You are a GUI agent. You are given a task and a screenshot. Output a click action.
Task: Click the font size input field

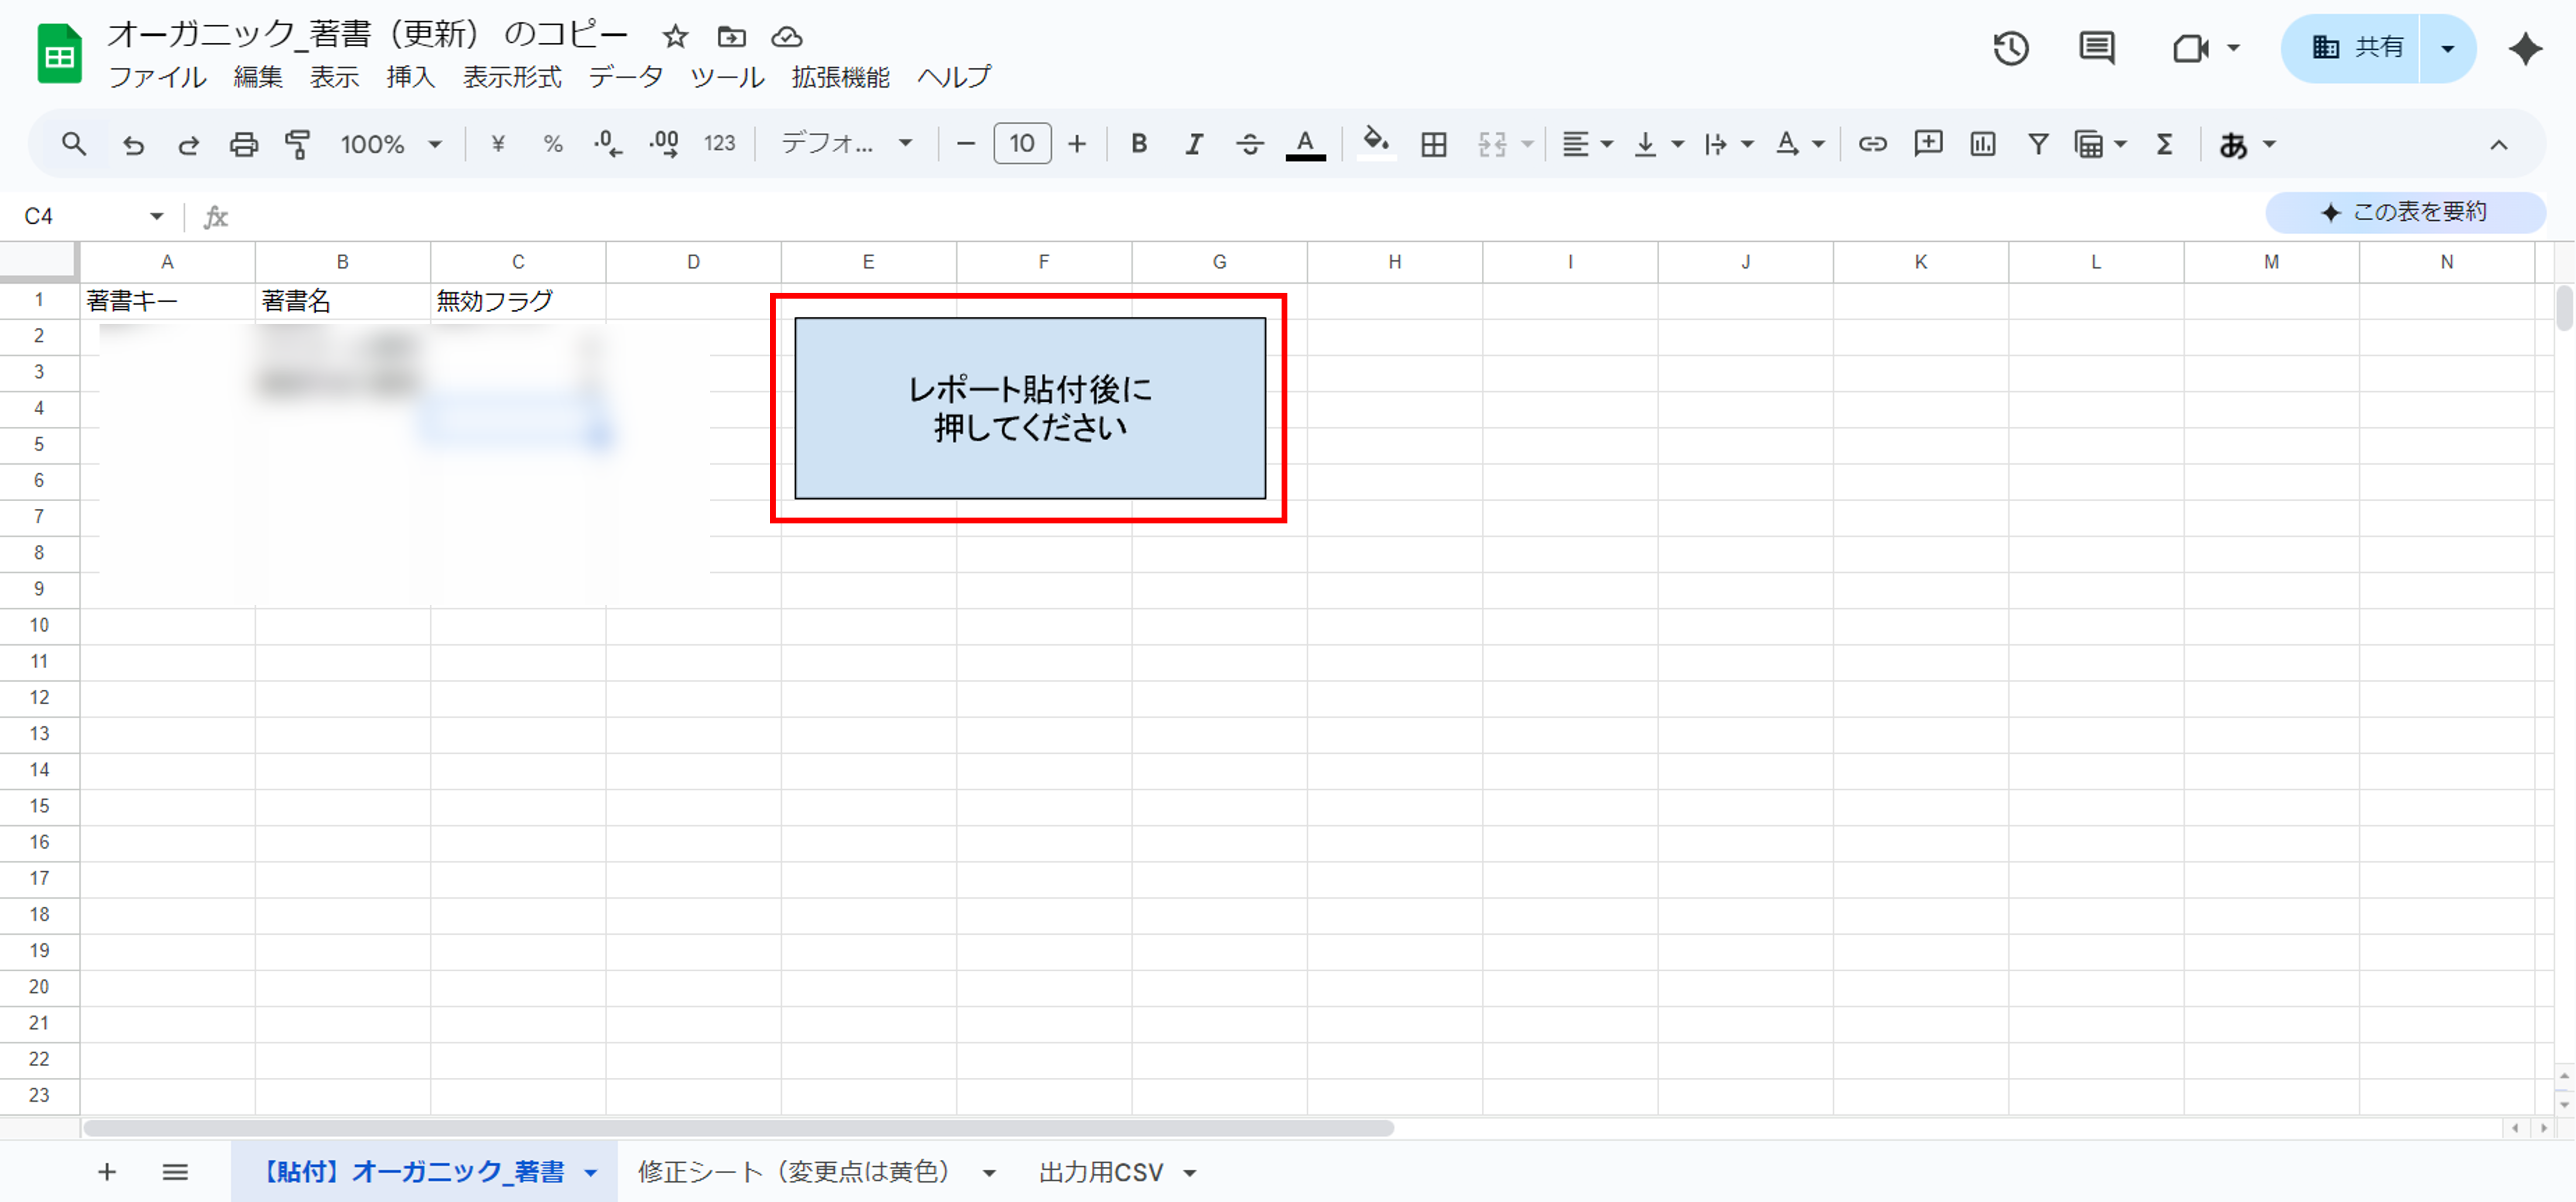pos(1021,144)
